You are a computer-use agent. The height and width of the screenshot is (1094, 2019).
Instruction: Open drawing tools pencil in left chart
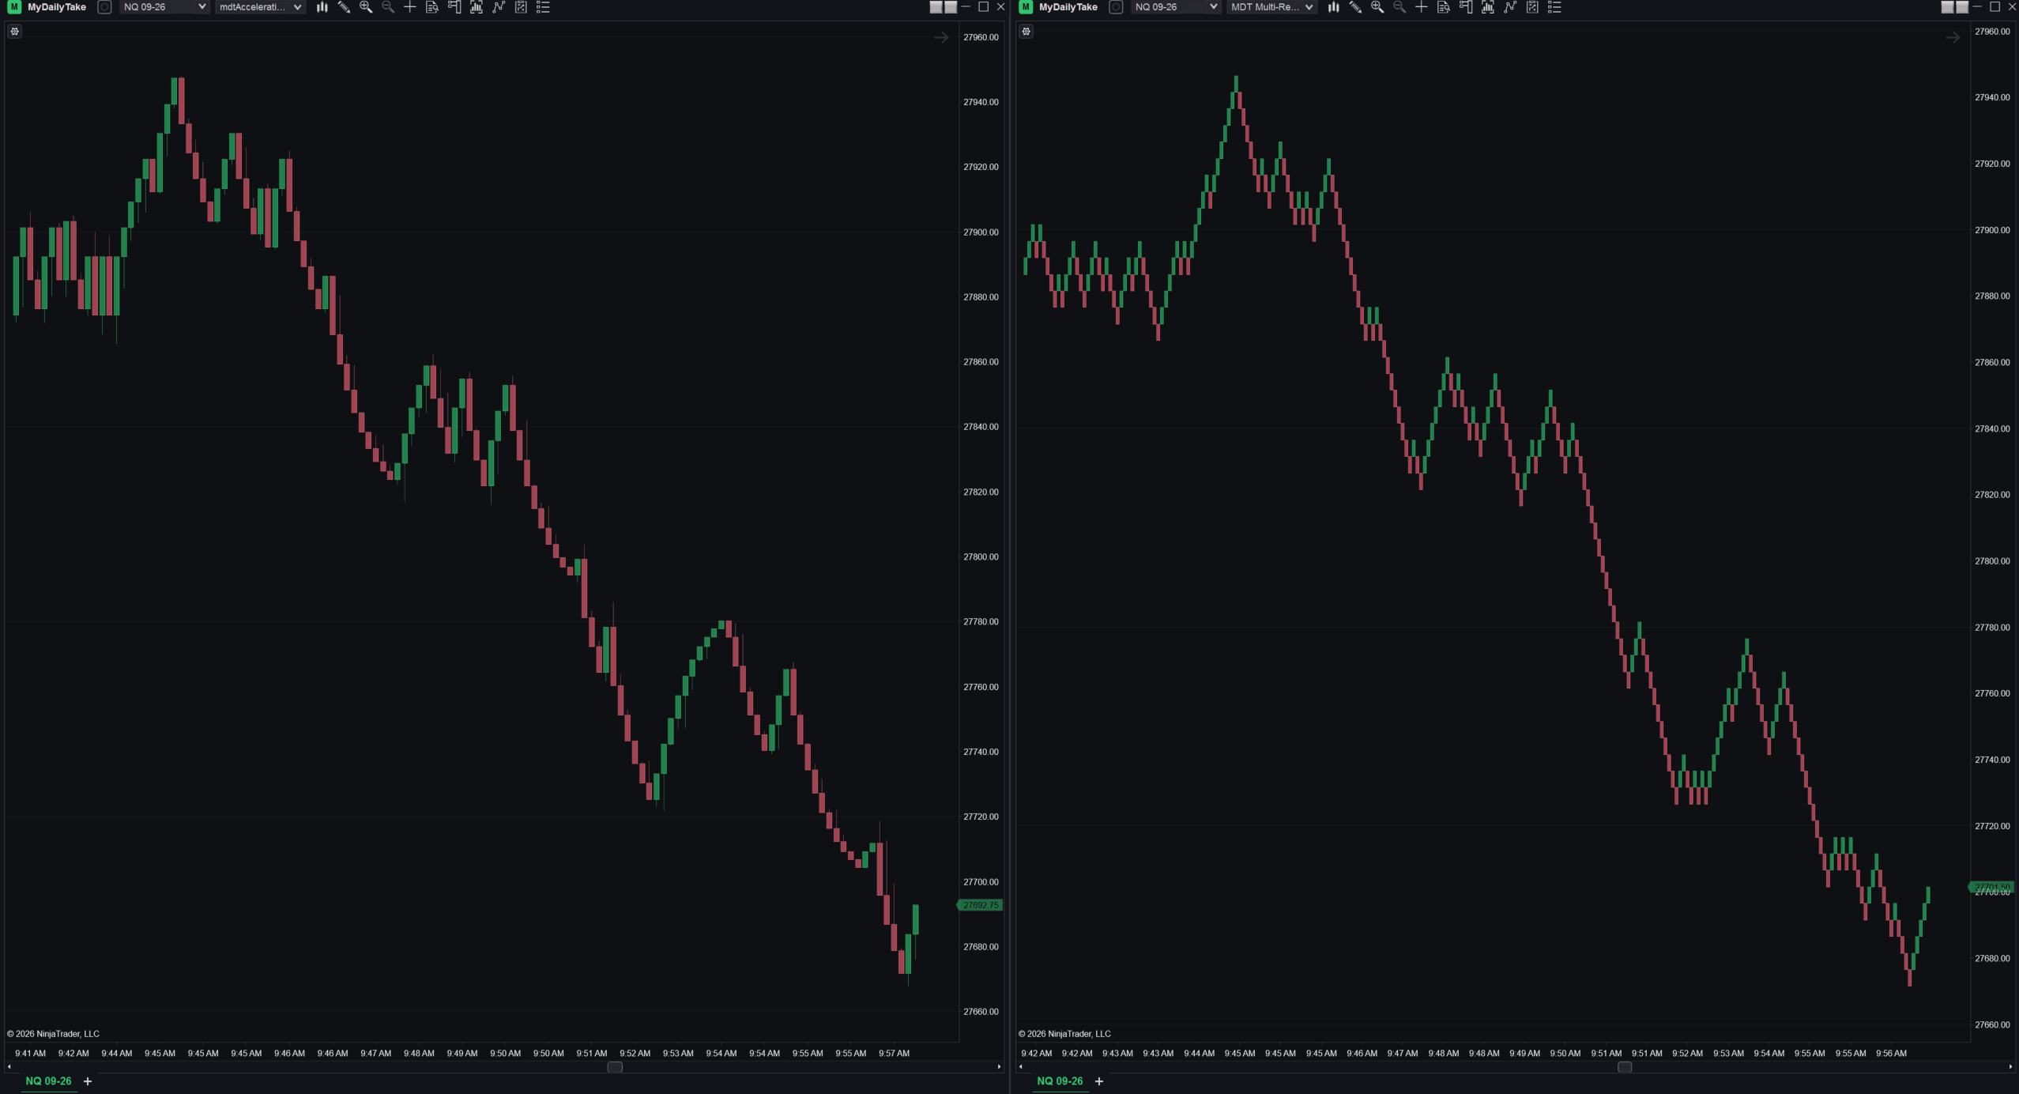coord(344,7)
